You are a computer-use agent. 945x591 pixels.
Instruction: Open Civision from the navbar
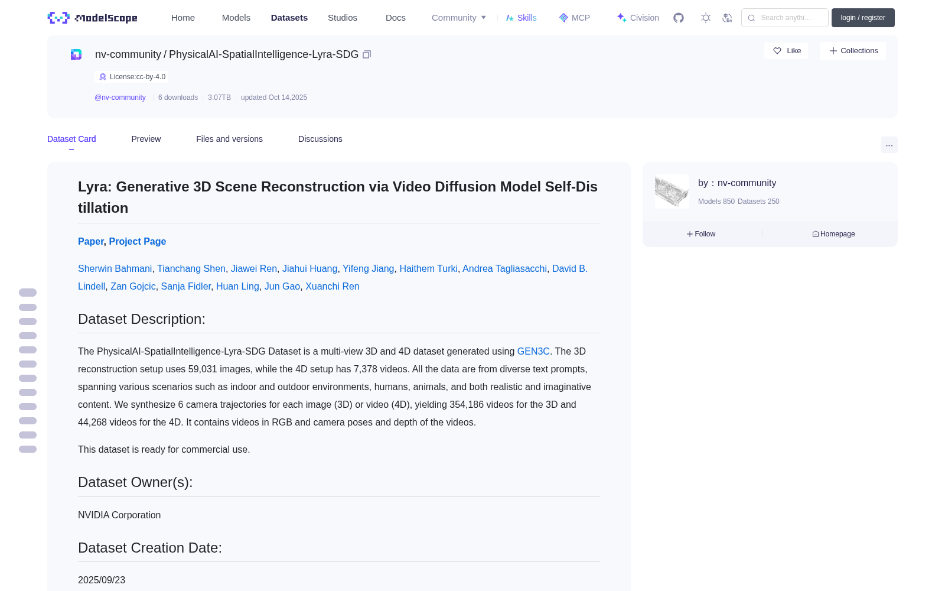pyautogui.click(x=638, y=18)
